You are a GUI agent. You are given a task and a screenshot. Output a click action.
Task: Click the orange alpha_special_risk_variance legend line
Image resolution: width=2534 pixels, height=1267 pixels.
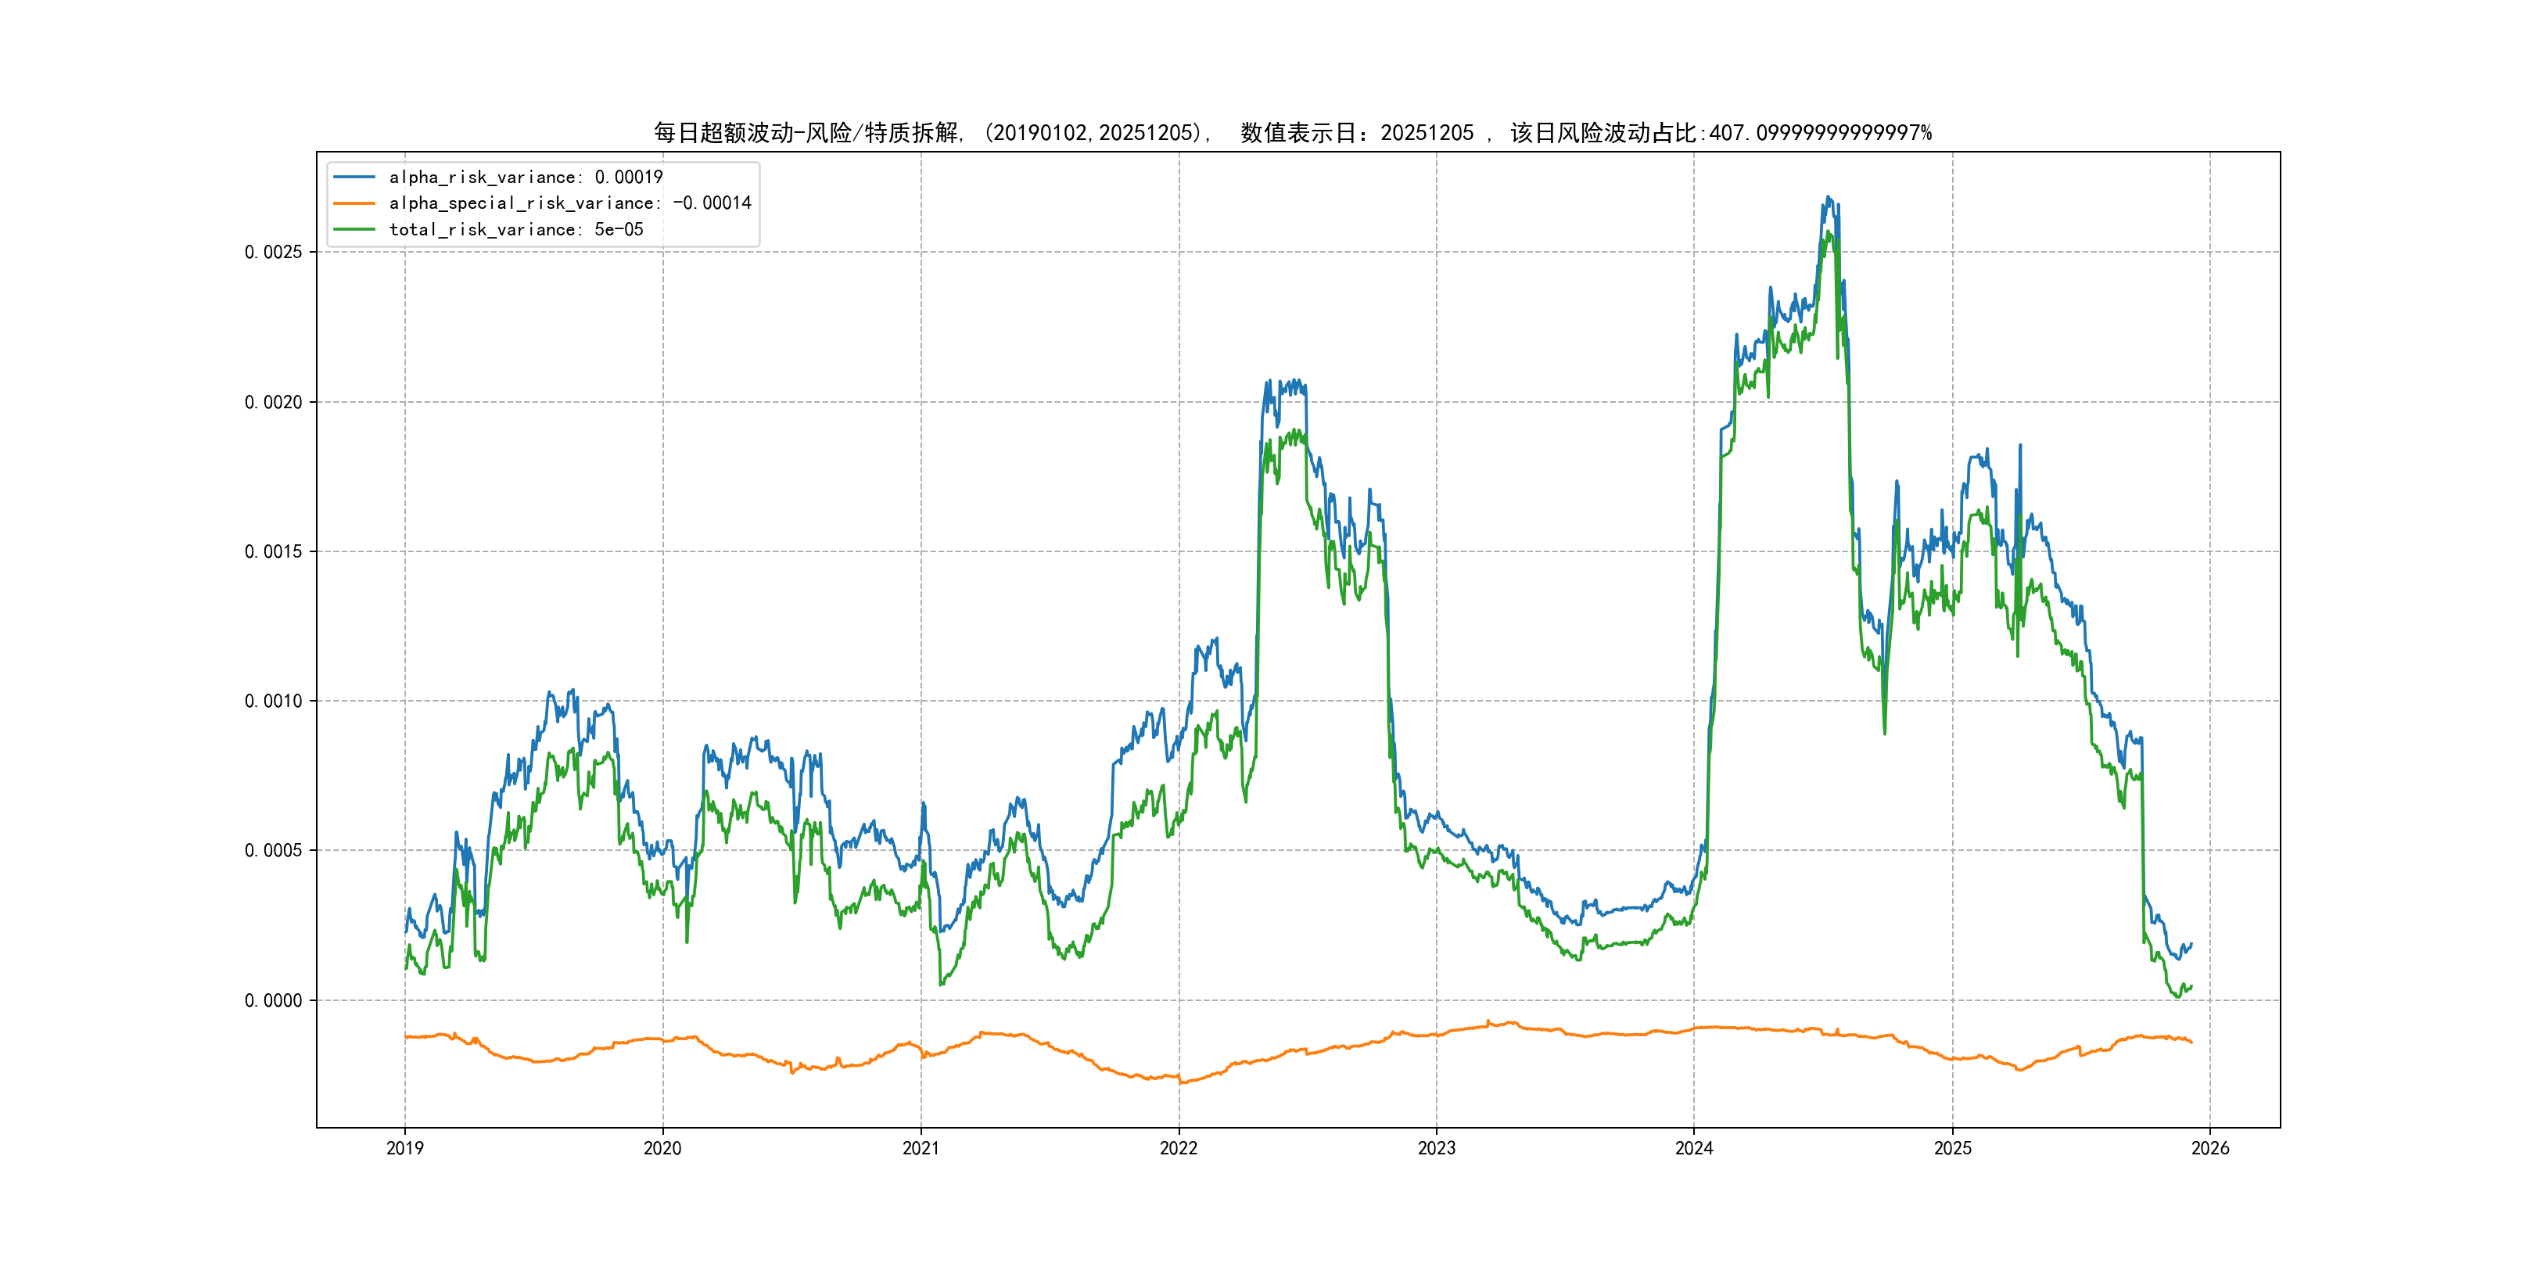(354, 203)
